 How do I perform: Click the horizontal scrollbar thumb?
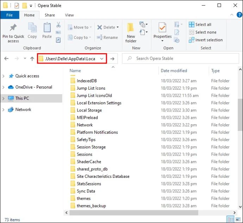[x=134, y=213]
